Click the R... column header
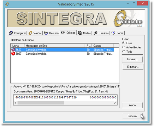154x127 pixels. 88,45
